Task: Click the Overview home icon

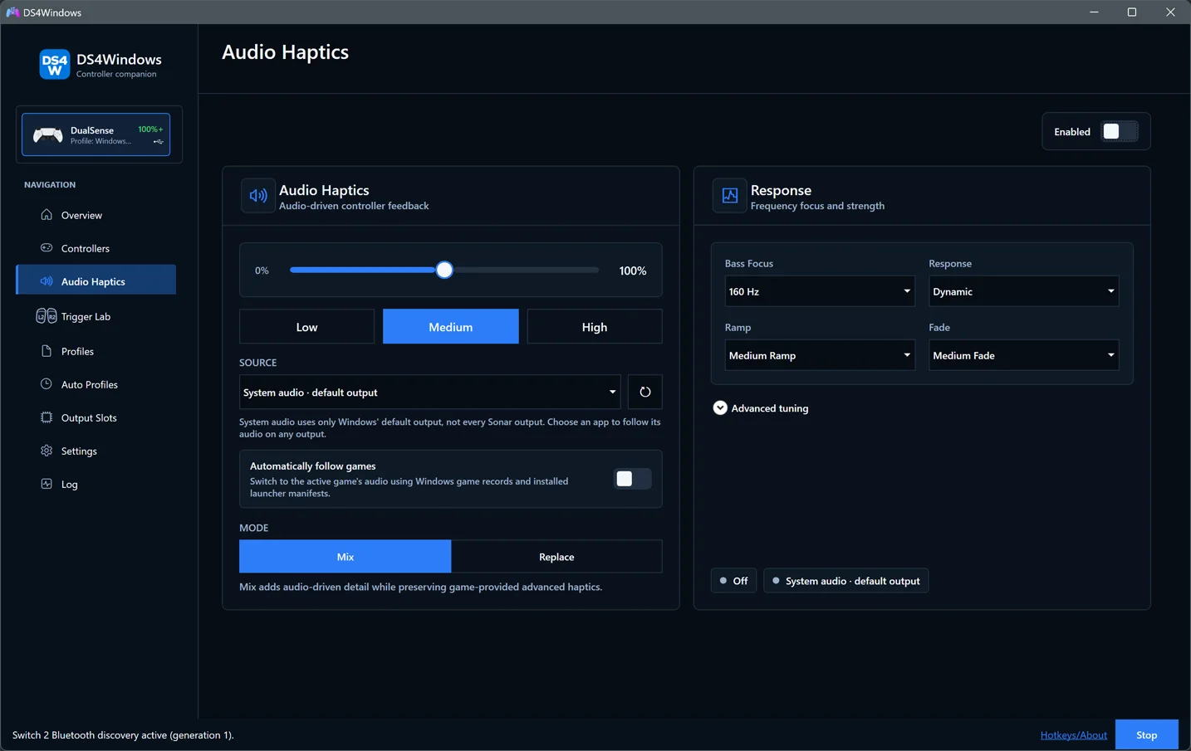Action: point(47,215)
